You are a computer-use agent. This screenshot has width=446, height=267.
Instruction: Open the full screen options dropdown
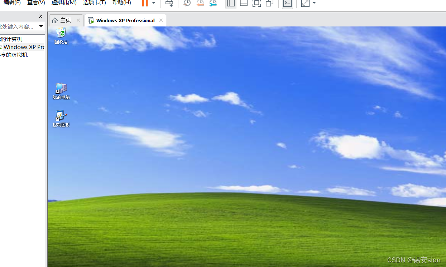(314, 3)
